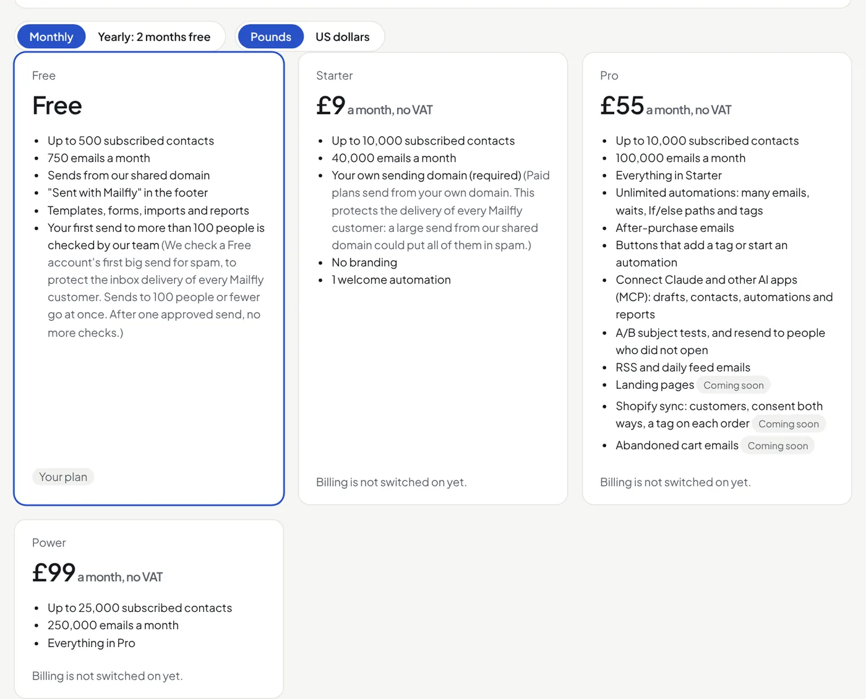This screenshot has height=699, width=866.
Task: Click "100,000 emails a month" in Pro
Action: tap(680, 158)
